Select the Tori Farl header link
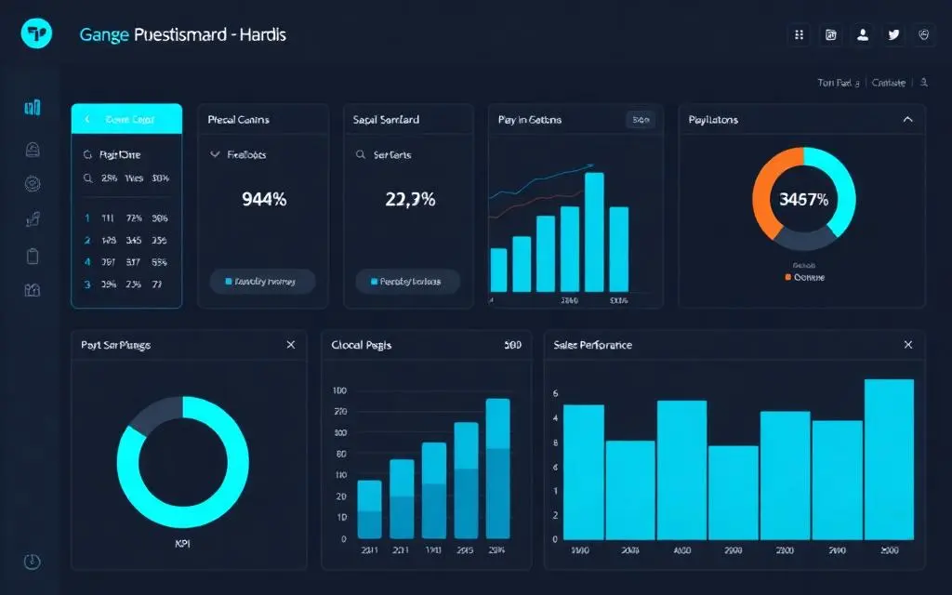This screenshot has height=595, width=952. click(x=839, y=83)
